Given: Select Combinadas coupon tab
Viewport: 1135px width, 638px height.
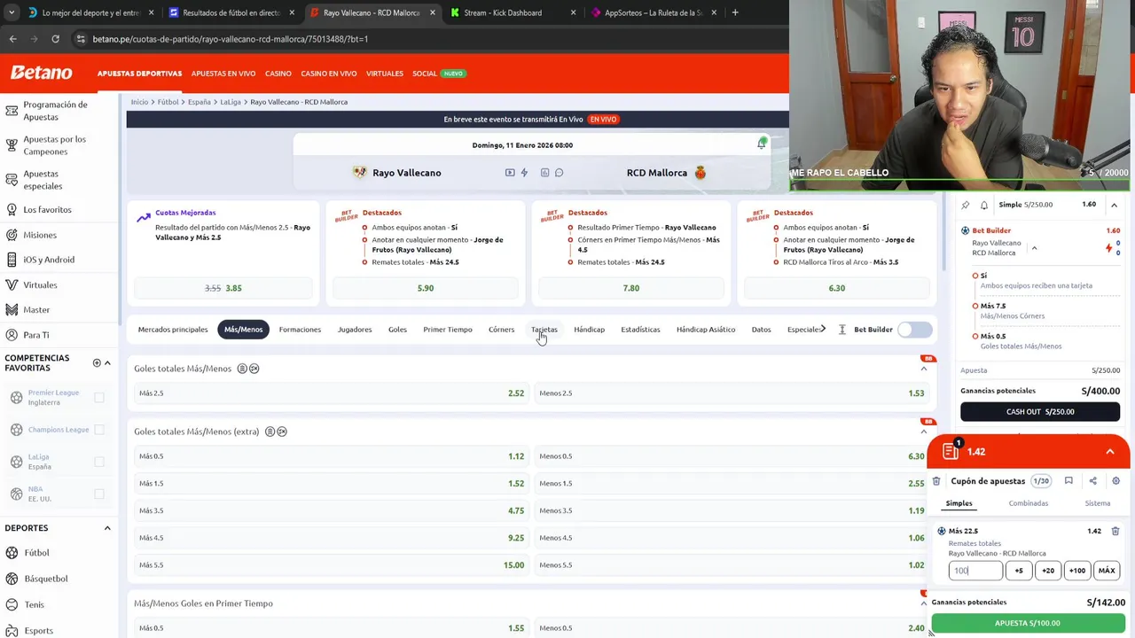Looking at the screenshot, I should [x=1028, y=503].
